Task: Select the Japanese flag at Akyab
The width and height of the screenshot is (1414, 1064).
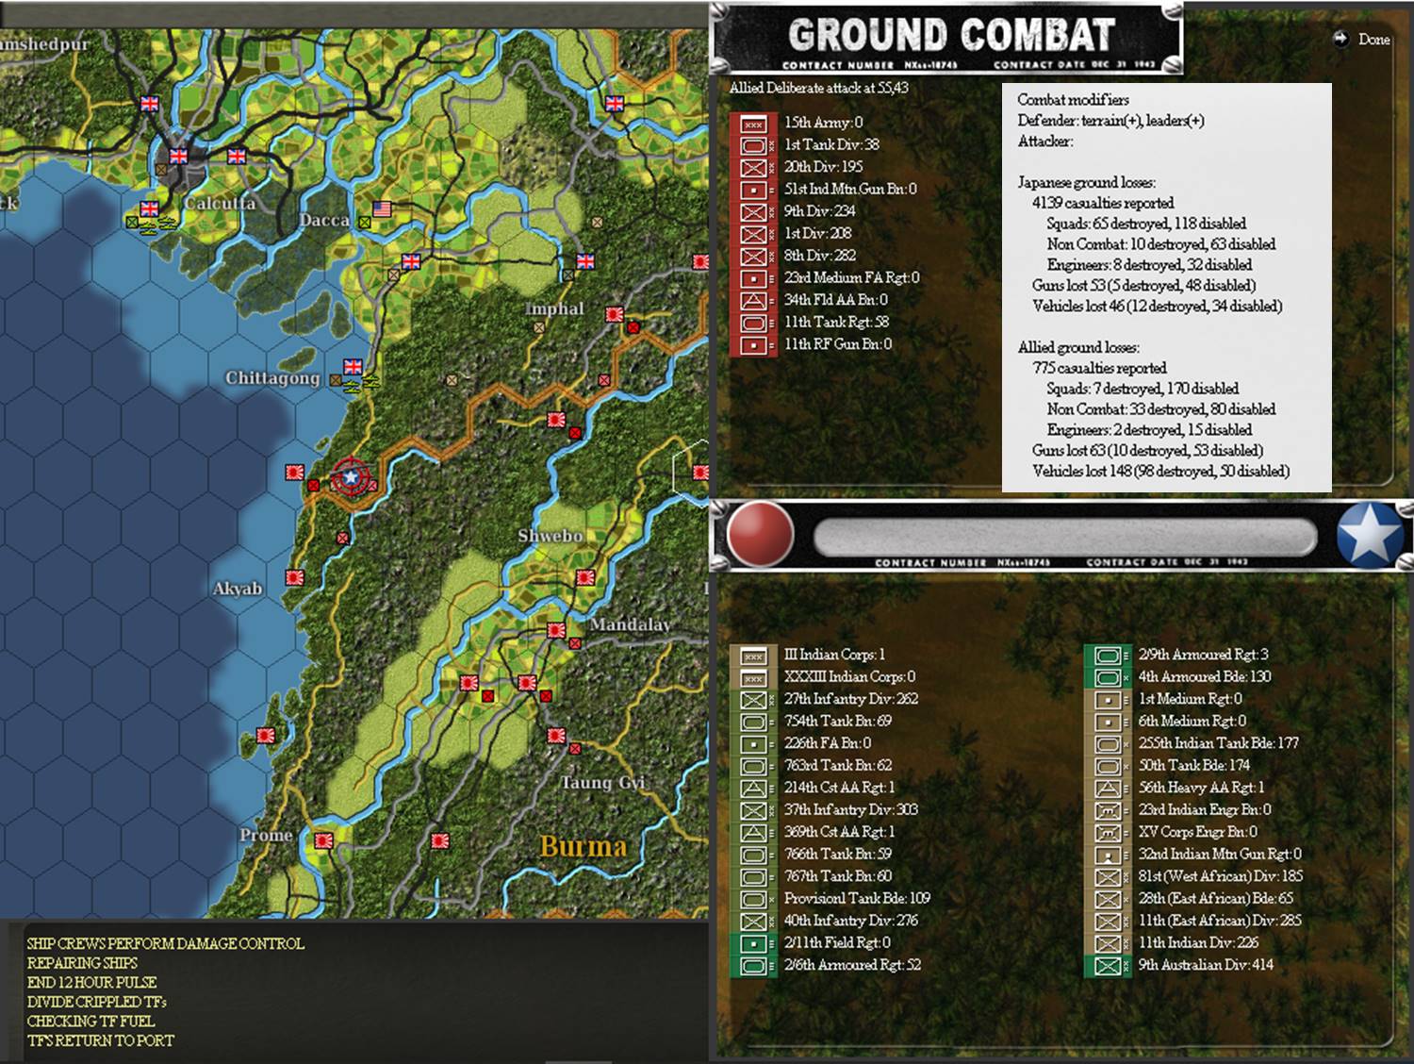Action: coord(295,577)
